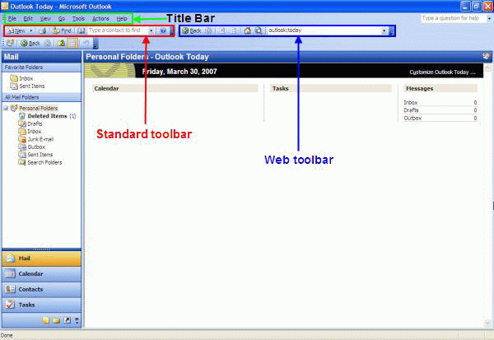
Task: Expand the help question dropdown arrow
Action: [x=489, y=19]
